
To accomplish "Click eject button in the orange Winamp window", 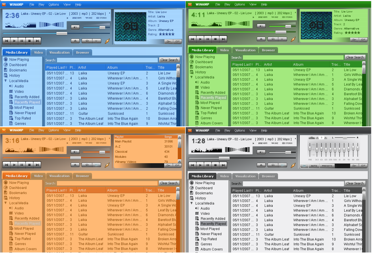I will click(75, 165).
